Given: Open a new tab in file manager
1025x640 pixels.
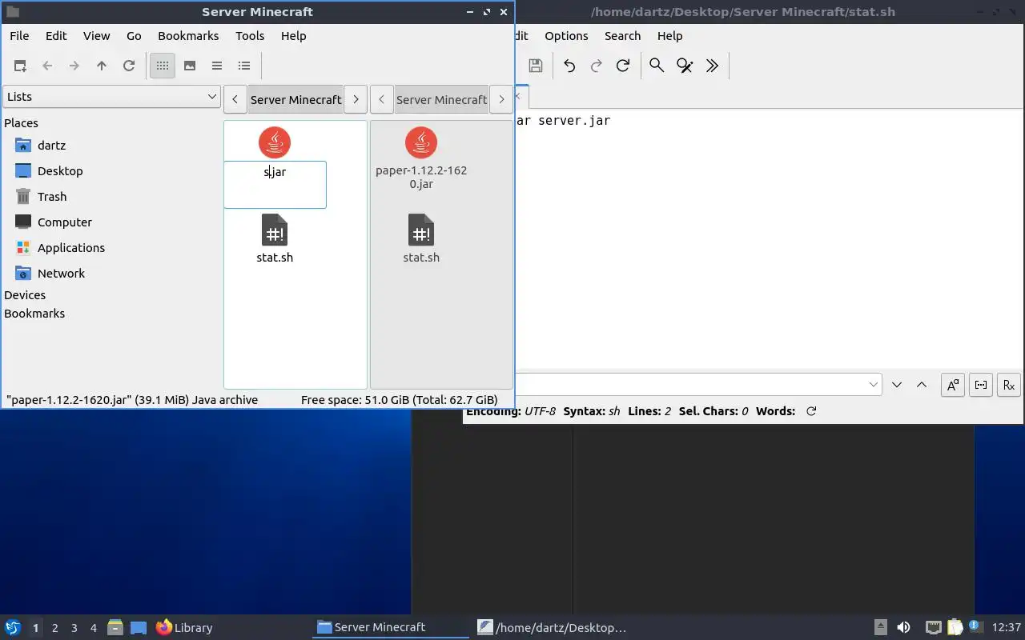Looking at the screenshot, I should [20, 66].
